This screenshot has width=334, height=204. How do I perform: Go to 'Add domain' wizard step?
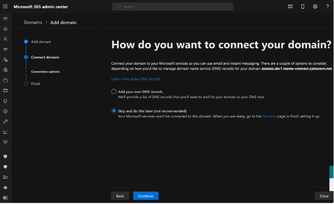40,42
